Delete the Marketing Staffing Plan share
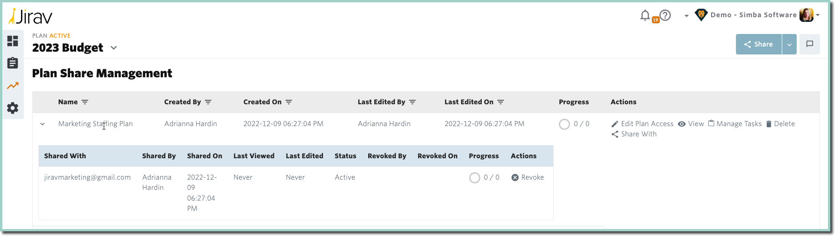 coord(780,124)
